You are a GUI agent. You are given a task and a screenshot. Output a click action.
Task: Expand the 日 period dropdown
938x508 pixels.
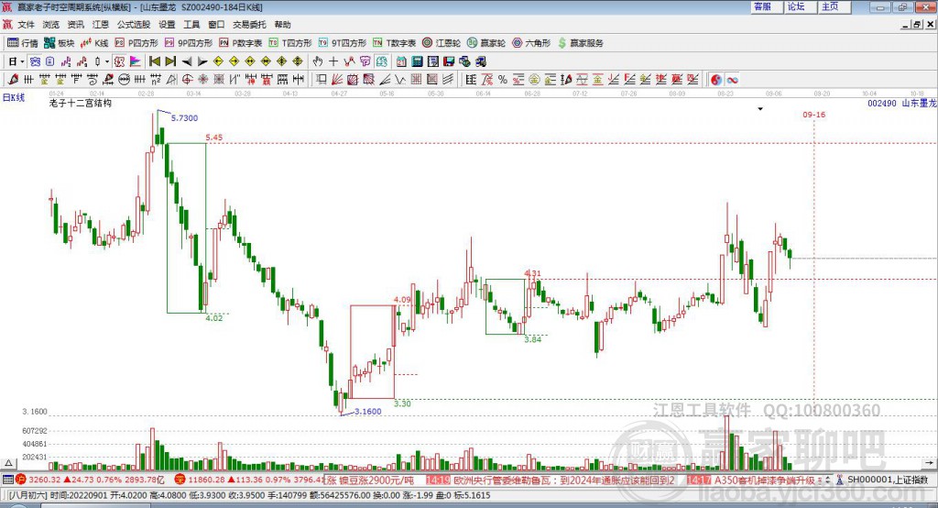click(x=22, y=61)
